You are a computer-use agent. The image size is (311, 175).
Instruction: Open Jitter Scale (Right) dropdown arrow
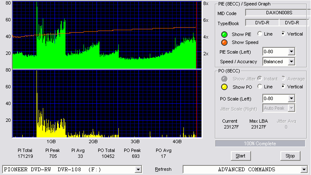291,108
